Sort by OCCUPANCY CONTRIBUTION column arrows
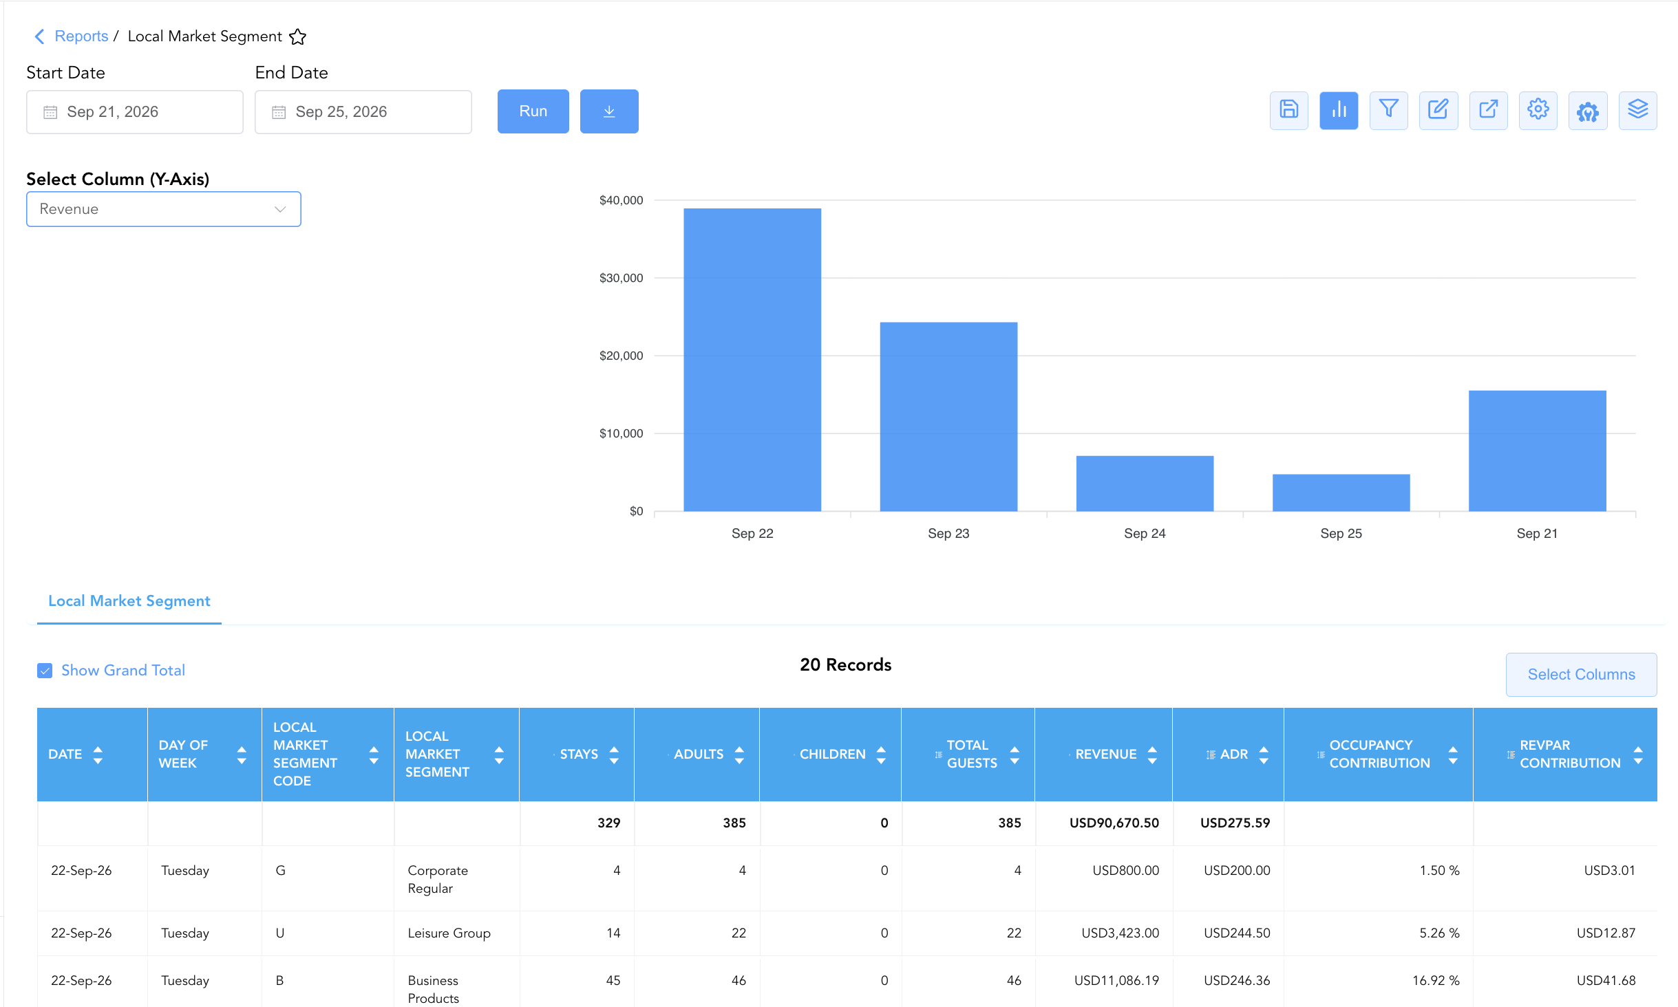Viewport: 1678px width, 1007px height. 1453,755
